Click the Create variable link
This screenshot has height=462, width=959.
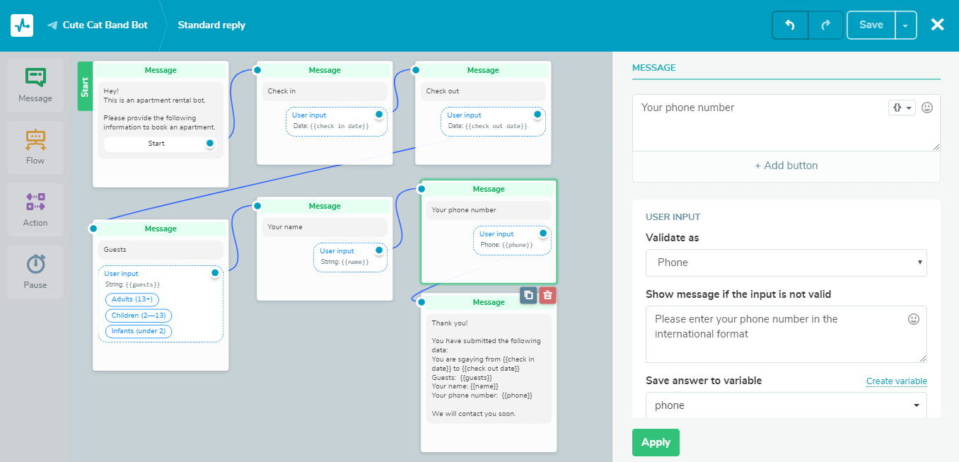pos(896,381)
